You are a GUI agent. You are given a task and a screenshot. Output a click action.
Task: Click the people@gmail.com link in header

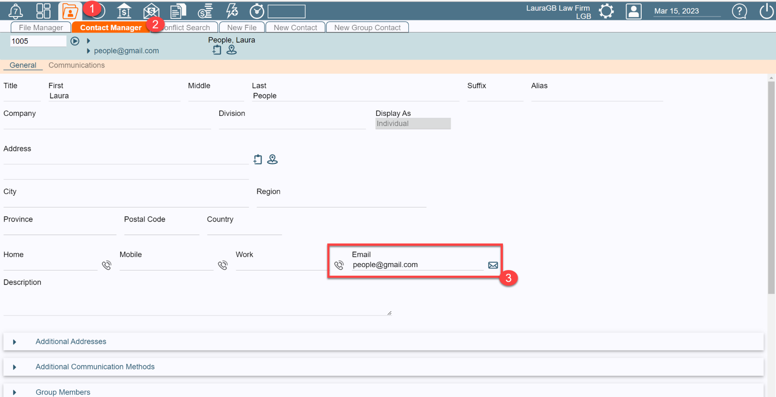[x=126, y=51]
